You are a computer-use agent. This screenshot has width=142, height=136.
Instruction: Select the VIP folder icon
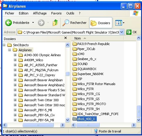[74, 79]
